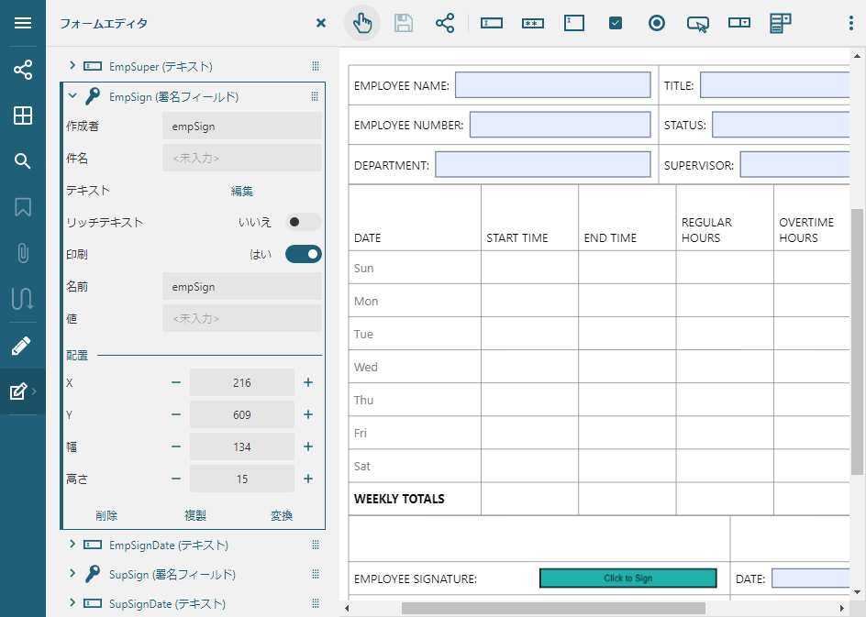The width and height of the screenshot is (866, 617).
Task: Open the vertical three-dot more menu
Action: [851, 23]
